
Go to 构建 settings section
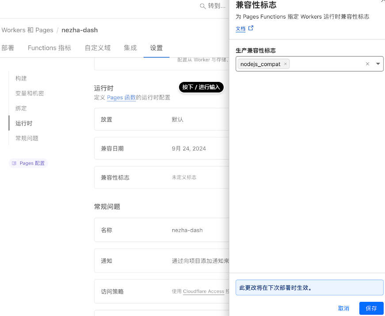click(21, 78)
